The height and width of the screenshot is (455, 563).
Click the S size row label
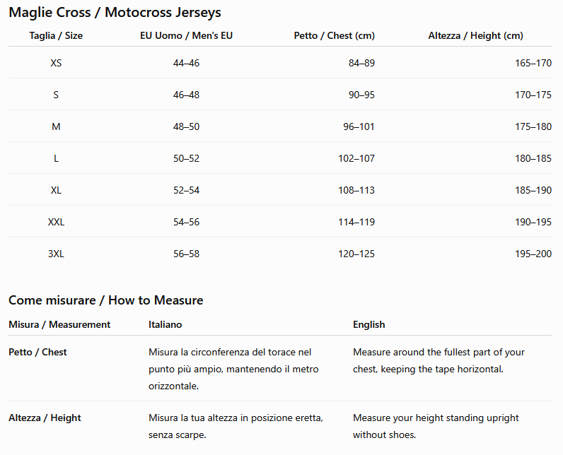(x=56, y=95)
